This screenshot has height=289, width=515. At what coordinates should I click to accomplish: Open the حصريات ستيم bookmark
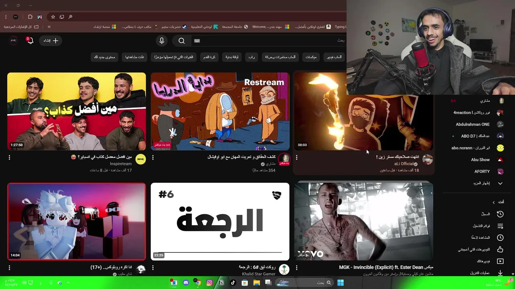174,27
